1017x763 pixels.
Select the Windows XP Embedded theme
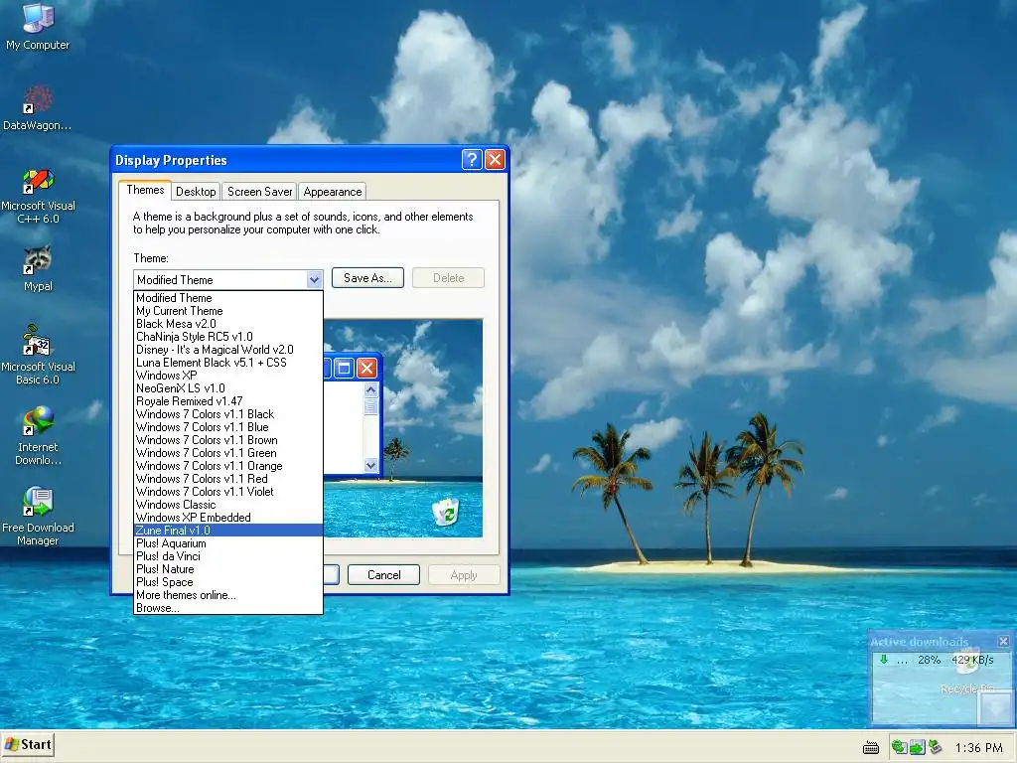(228, 518)
